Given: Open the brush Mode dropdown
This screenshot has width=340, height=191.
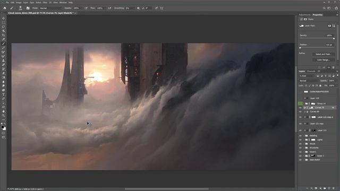Looking at the screenshot, I should (x=50, y=8).
